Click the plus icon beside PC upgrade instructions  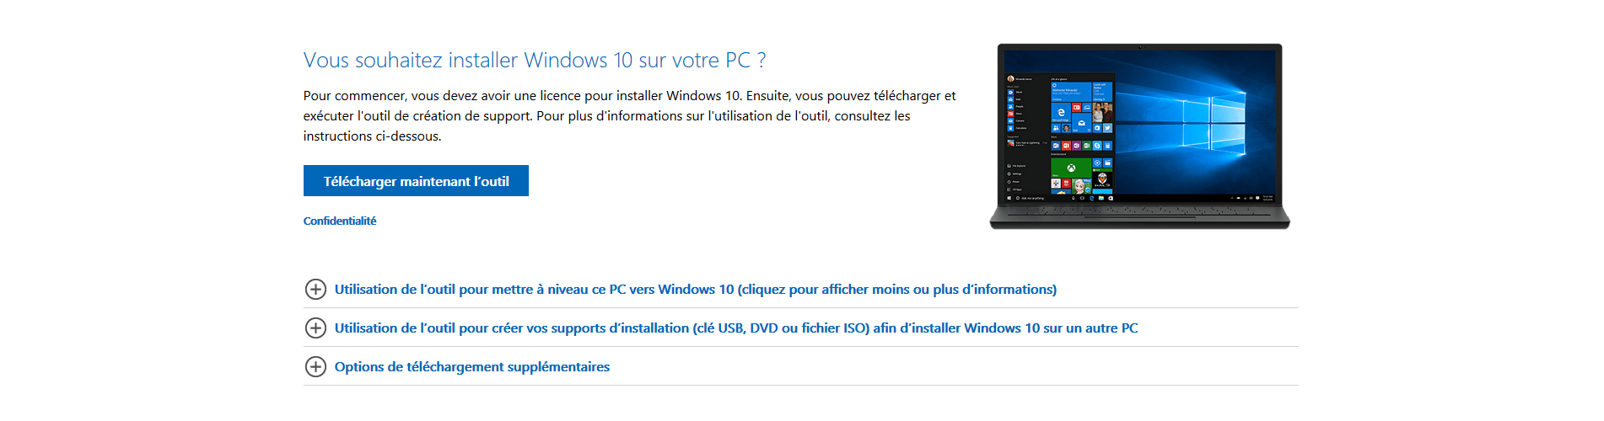click(x=315, y=289)
